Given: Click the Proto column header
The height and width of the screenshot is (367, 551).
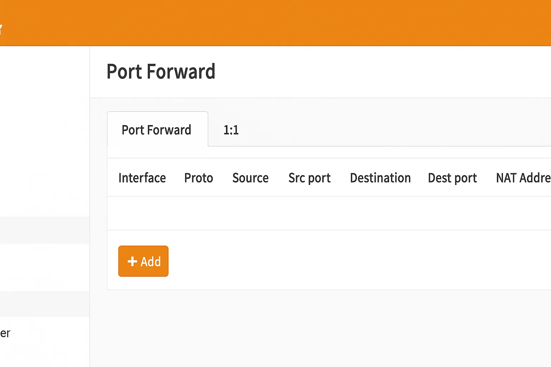Looking at the screenshot, I should 198,178.
